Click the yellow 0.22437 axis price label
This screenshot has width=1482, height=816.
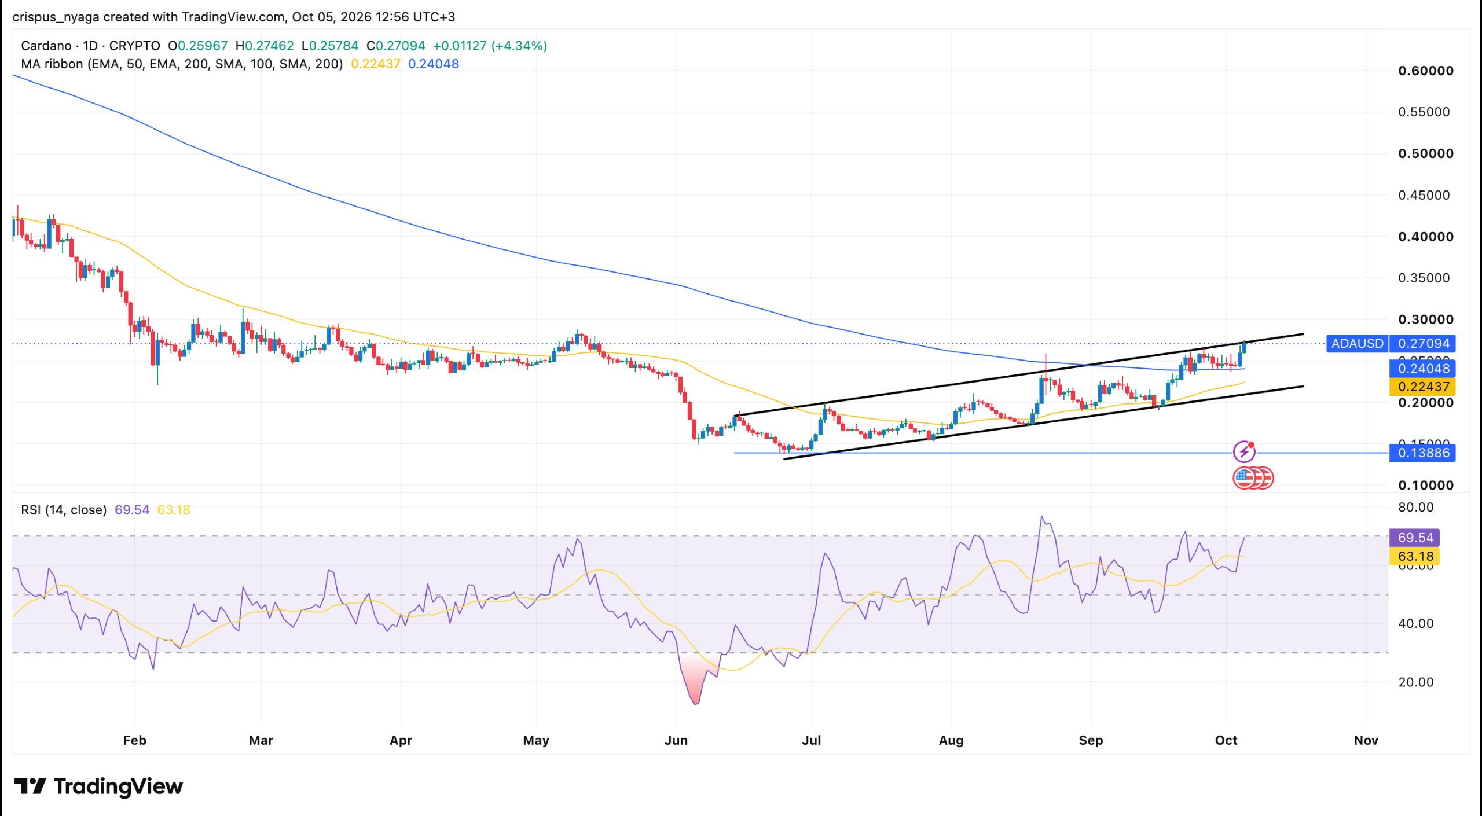pos(1423,387)
